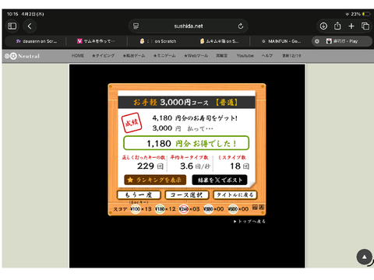Viewport: 374px width, 280px height.
Task: Open the page menu icon in address bar
Action: [136, 26]
